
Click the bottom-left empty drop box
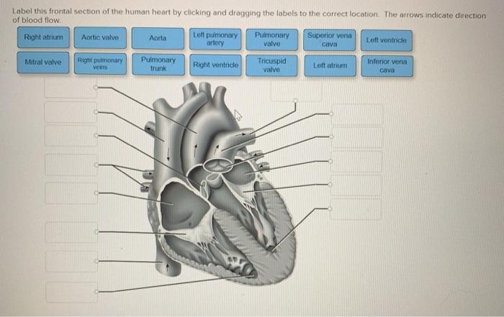(x=71, y=293)
